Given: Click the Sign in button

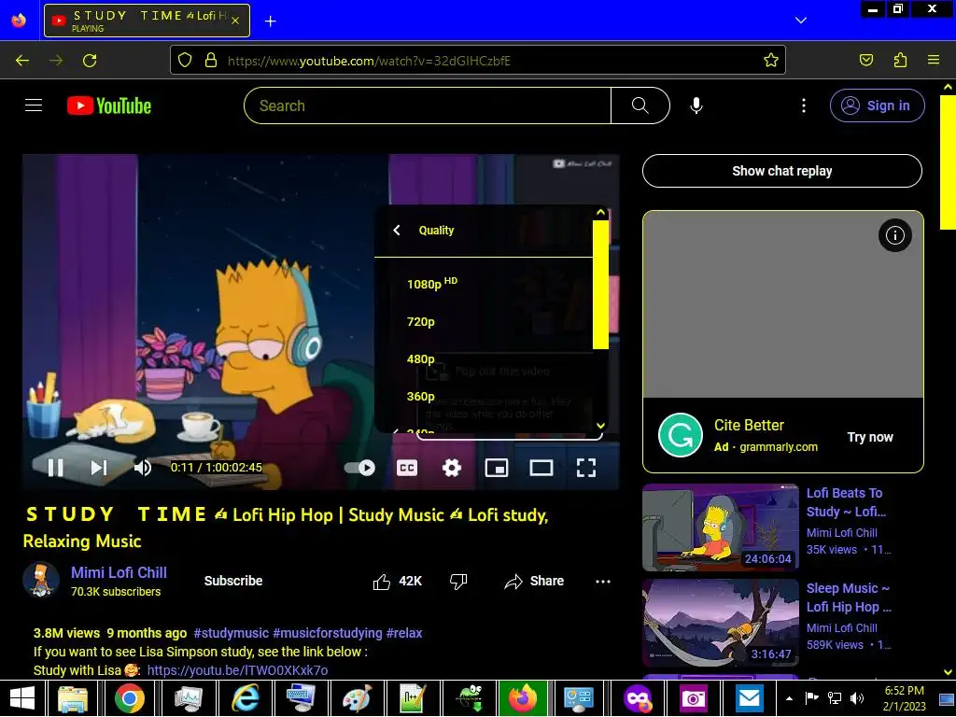Looking at the screenshot, I should click(877, 105).
